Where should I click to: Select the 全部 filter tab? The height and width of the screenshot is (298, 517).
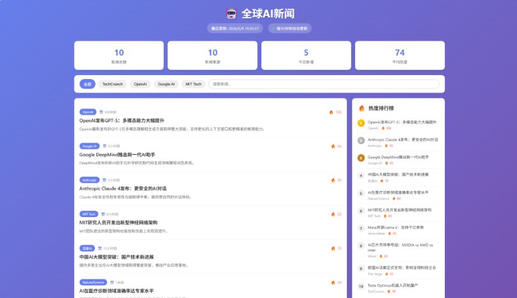click(87, 84)
